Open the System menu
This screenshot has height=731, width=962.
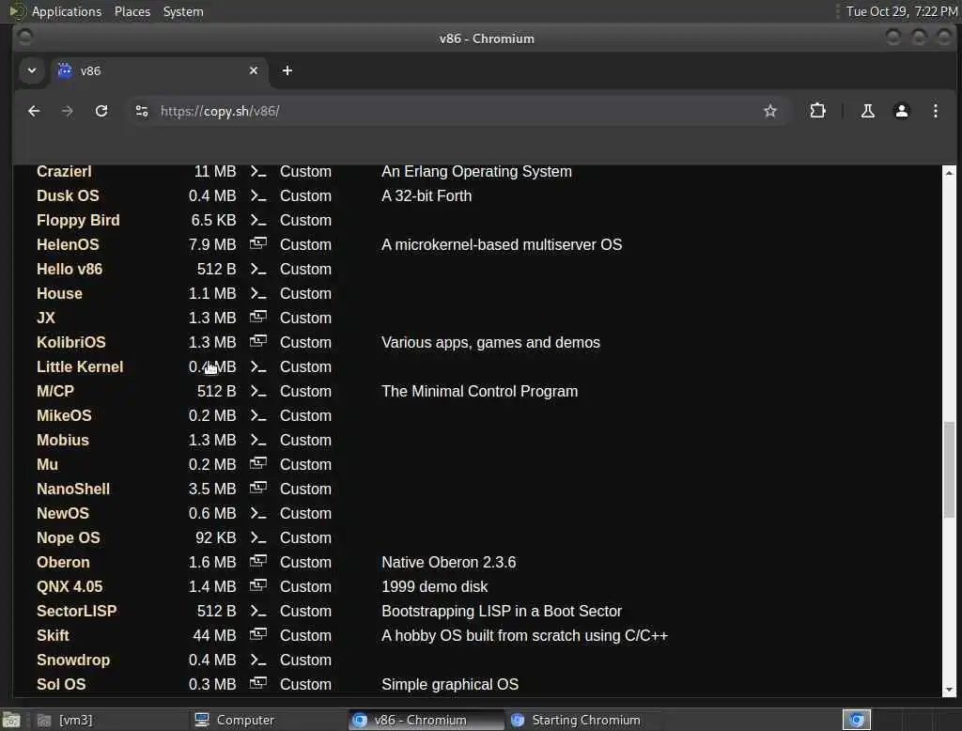(183, 11)
